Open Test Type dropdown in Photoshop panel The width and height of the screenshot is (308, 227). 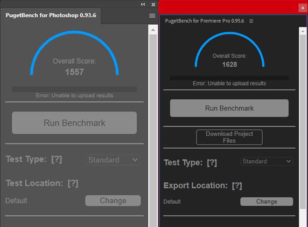(113, 160)
